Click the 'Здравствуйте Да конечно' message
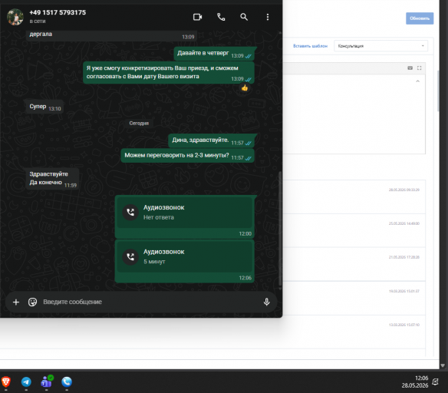 (52, 179)
